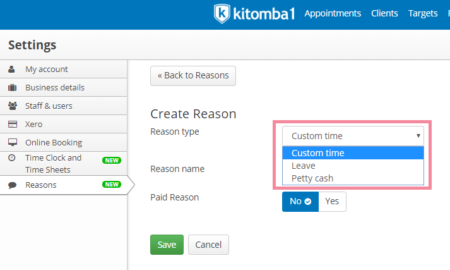Click the group icon for Staff & users
Viewport: 450px width, 270px height.
(13, 106)
